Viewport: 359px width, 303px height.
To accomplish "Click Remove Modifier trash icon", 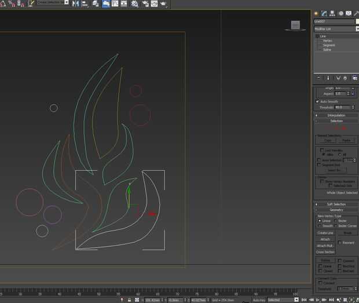I will (x=346, y=78).
